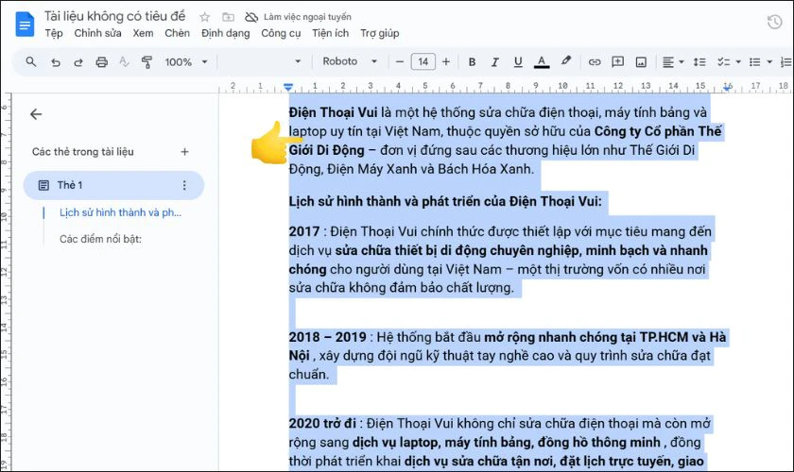794x472 pixels.
Task: Click the checklist icon
Action: [724, 61]
